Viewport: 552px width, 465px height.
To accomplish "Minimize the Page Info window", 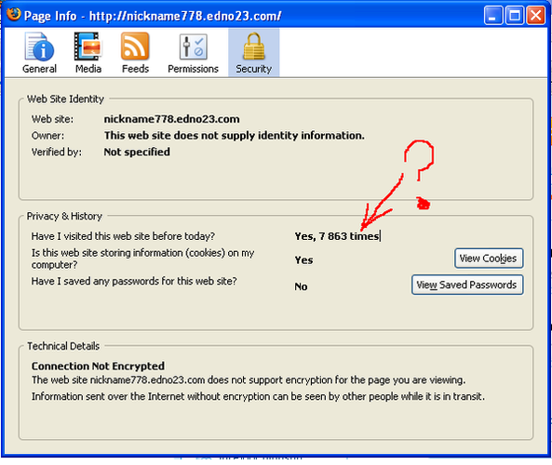I will 493,16.
